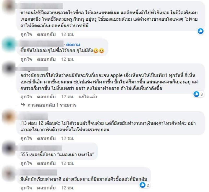
Task: Like the Vietnam students comment with ถูกใจ
Action: [26, 188]
